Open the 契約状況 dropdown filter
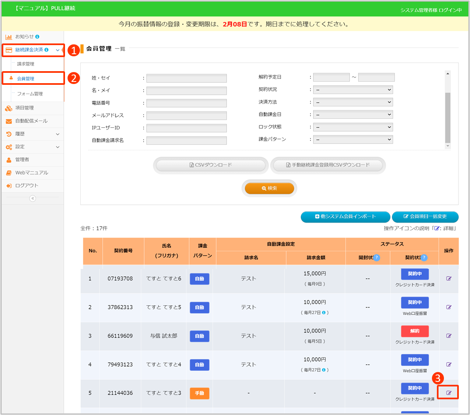 point(353,90)
